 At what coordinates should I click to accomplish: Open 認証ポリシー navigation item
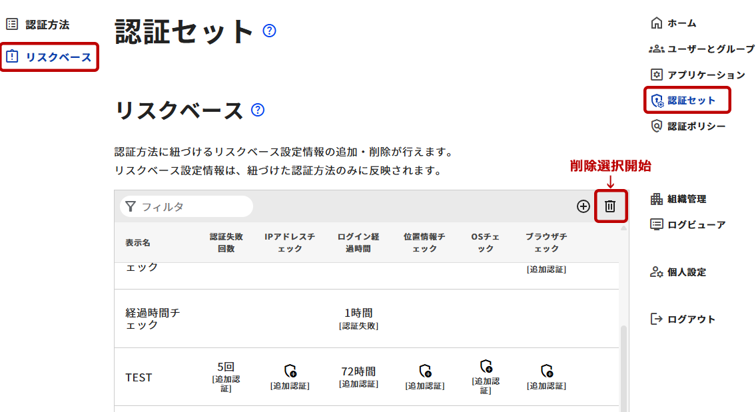pos(696,126)
